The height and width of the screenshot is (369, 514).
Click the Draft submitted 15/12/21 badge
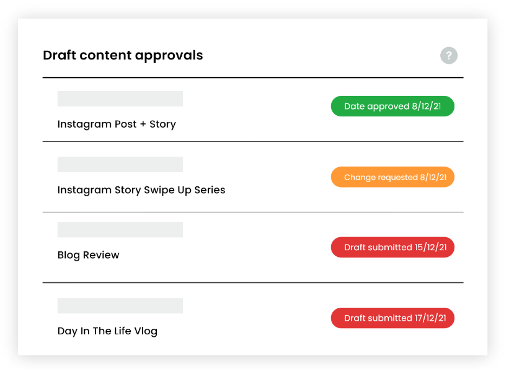click(392, 247)
